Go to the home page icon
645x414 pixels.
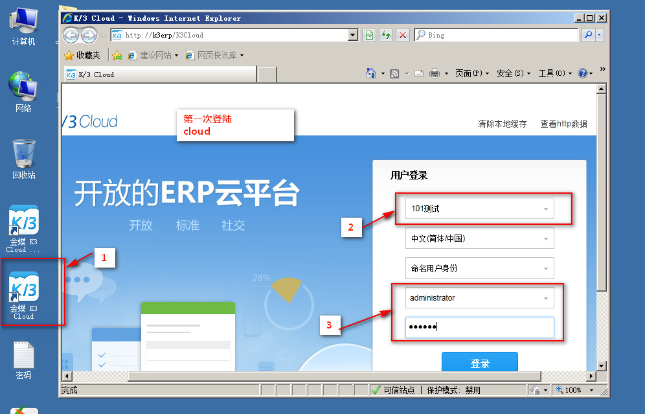pyautogui.click(x=370, y=73)
